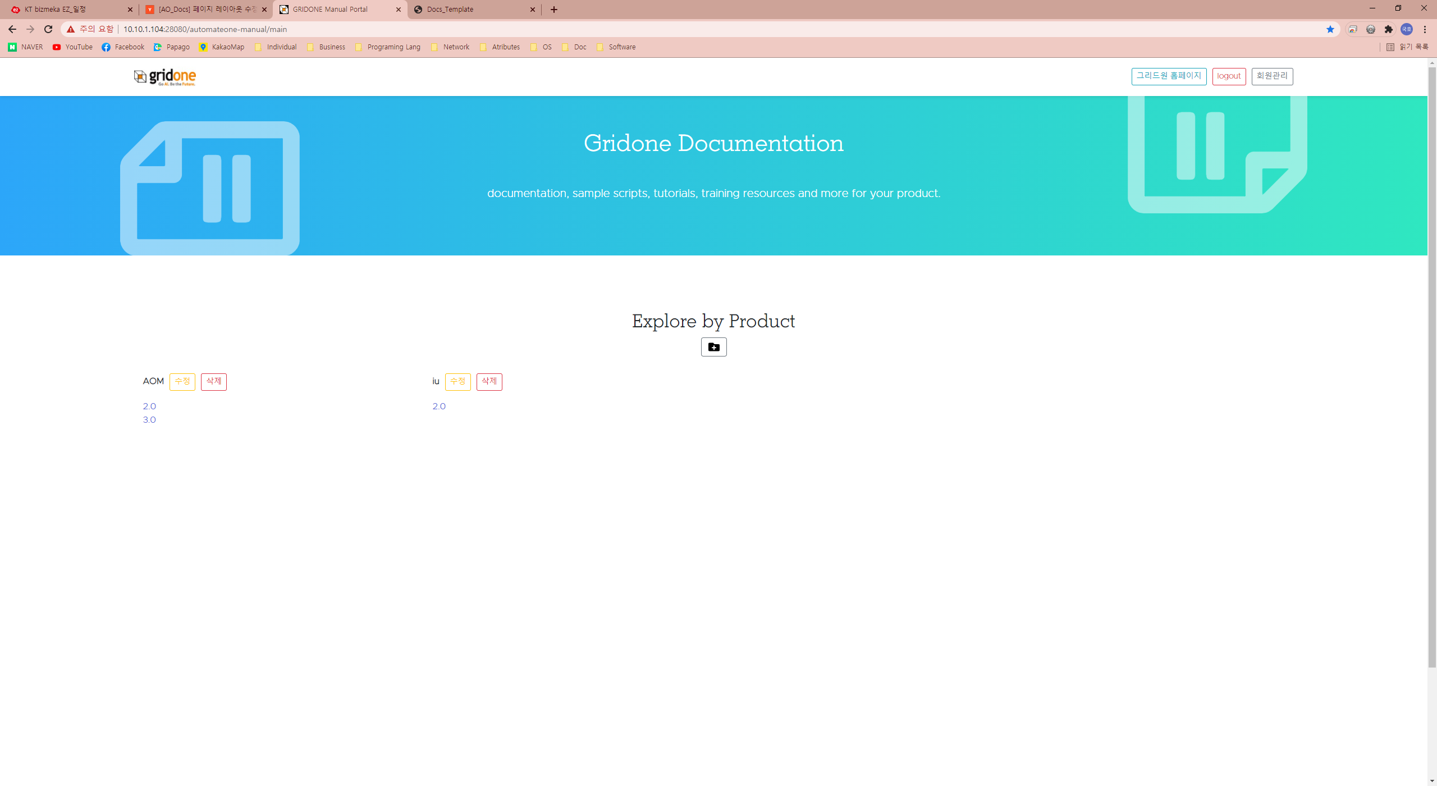Click the logout button
This screenshot has width=1437, height=786.
(1229, 76)
